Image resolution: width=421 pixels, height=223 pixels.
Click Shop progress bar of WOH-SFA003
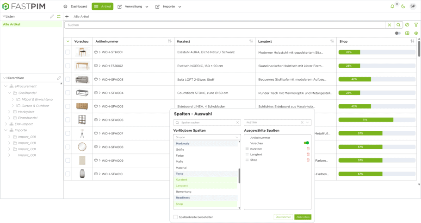point(377,79)
